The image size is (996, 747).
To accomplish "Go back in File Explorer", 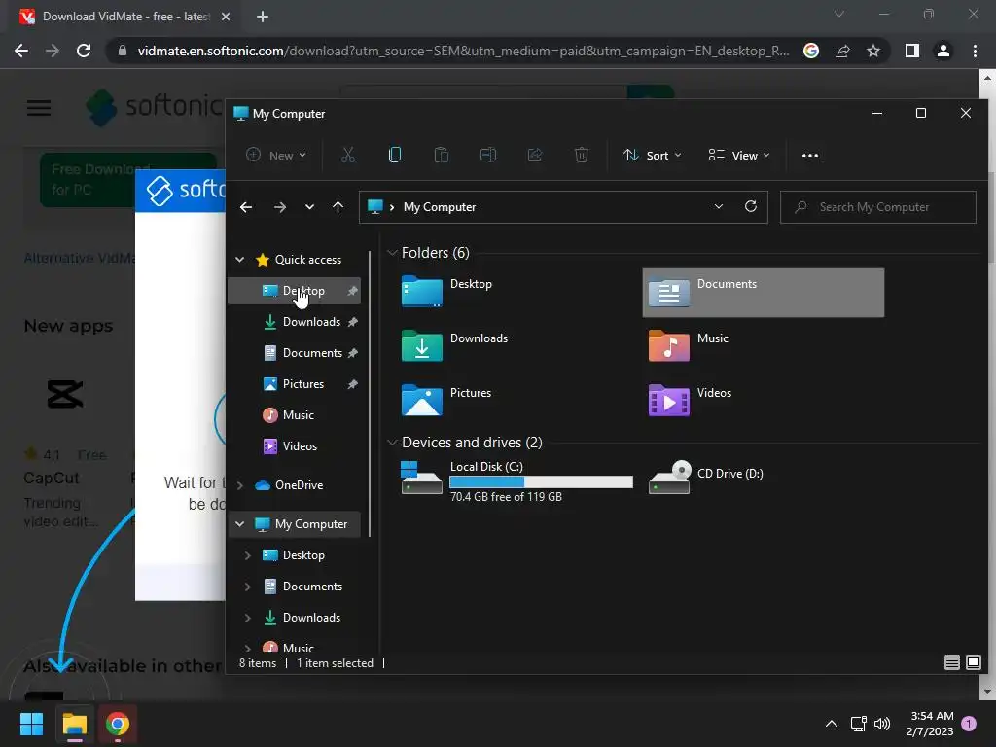I will coord(246,207).
